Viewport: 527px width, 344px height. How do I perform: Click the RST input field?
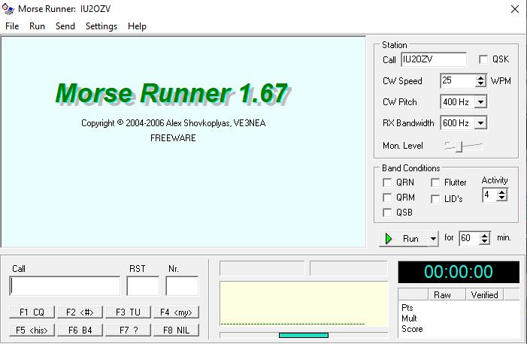pyautogui.click(x=142, y=286)
